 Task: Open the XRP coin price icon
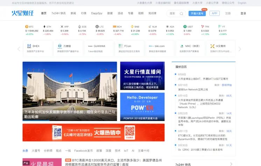pyautogui.click(x=62, y=27)
